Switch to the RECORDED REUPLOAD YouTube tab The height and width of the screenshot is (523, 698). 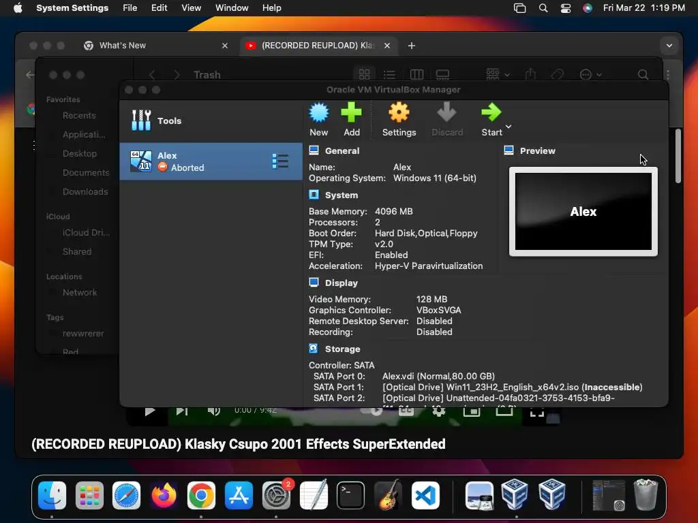(x=318, y=46)
